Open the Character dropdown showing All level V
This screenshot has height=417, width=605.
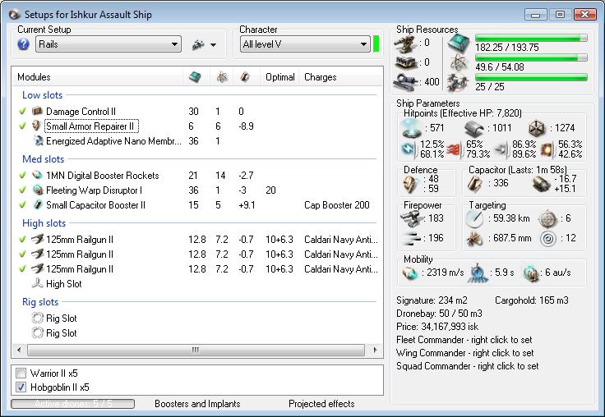[304, 44]
